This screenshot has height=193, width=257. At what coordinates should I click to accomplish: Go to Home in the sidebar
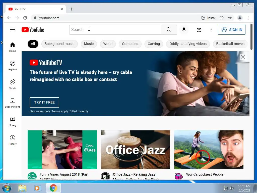[13, 47]
